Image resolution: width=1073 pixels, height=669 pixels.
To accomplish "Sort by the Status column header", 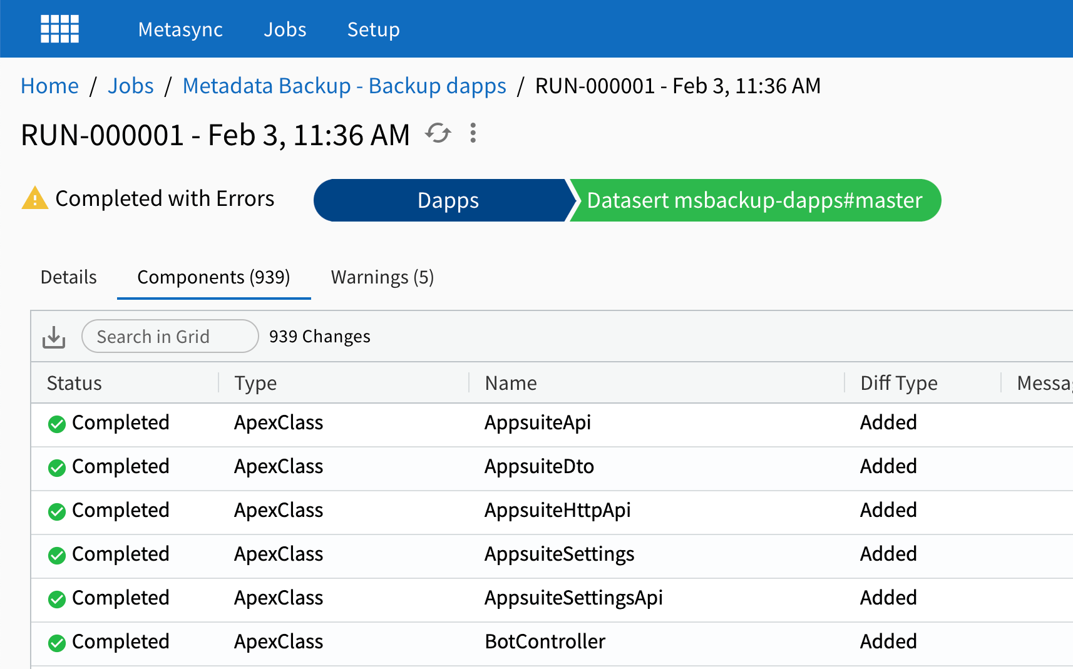I will coord(74,383).
